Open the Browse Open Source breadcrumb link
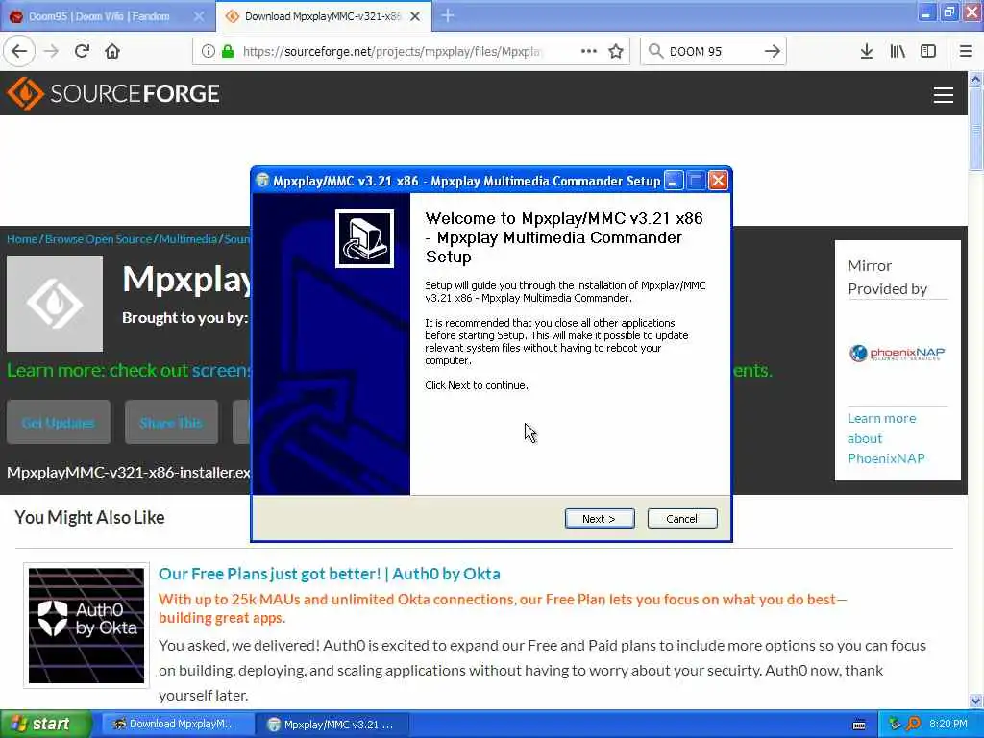The image size is (984, 738). (x=99, y=239)
